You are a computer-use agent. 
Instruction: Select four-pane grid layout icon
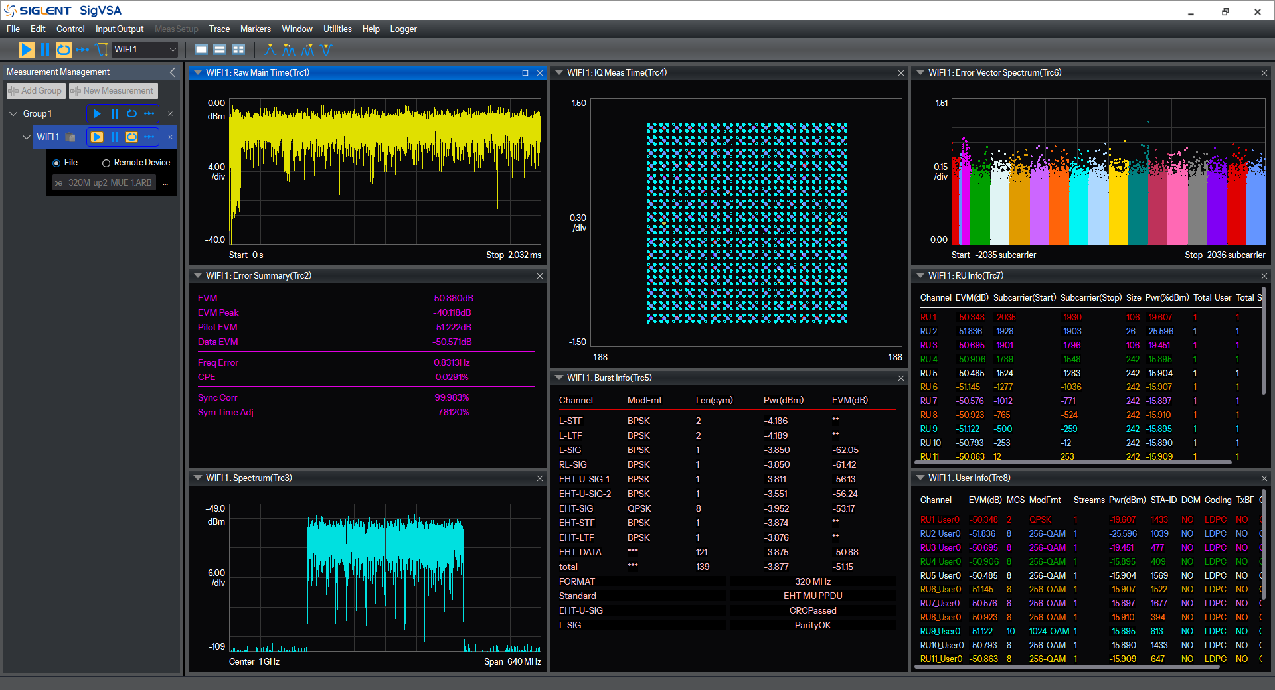(238, 50)
